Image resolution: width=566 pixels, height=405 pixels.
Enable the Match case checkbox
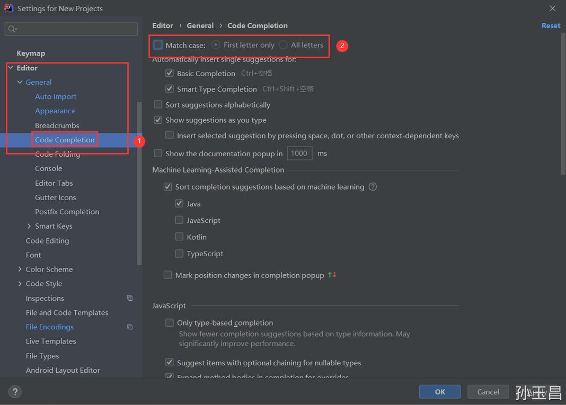point(157,45)
